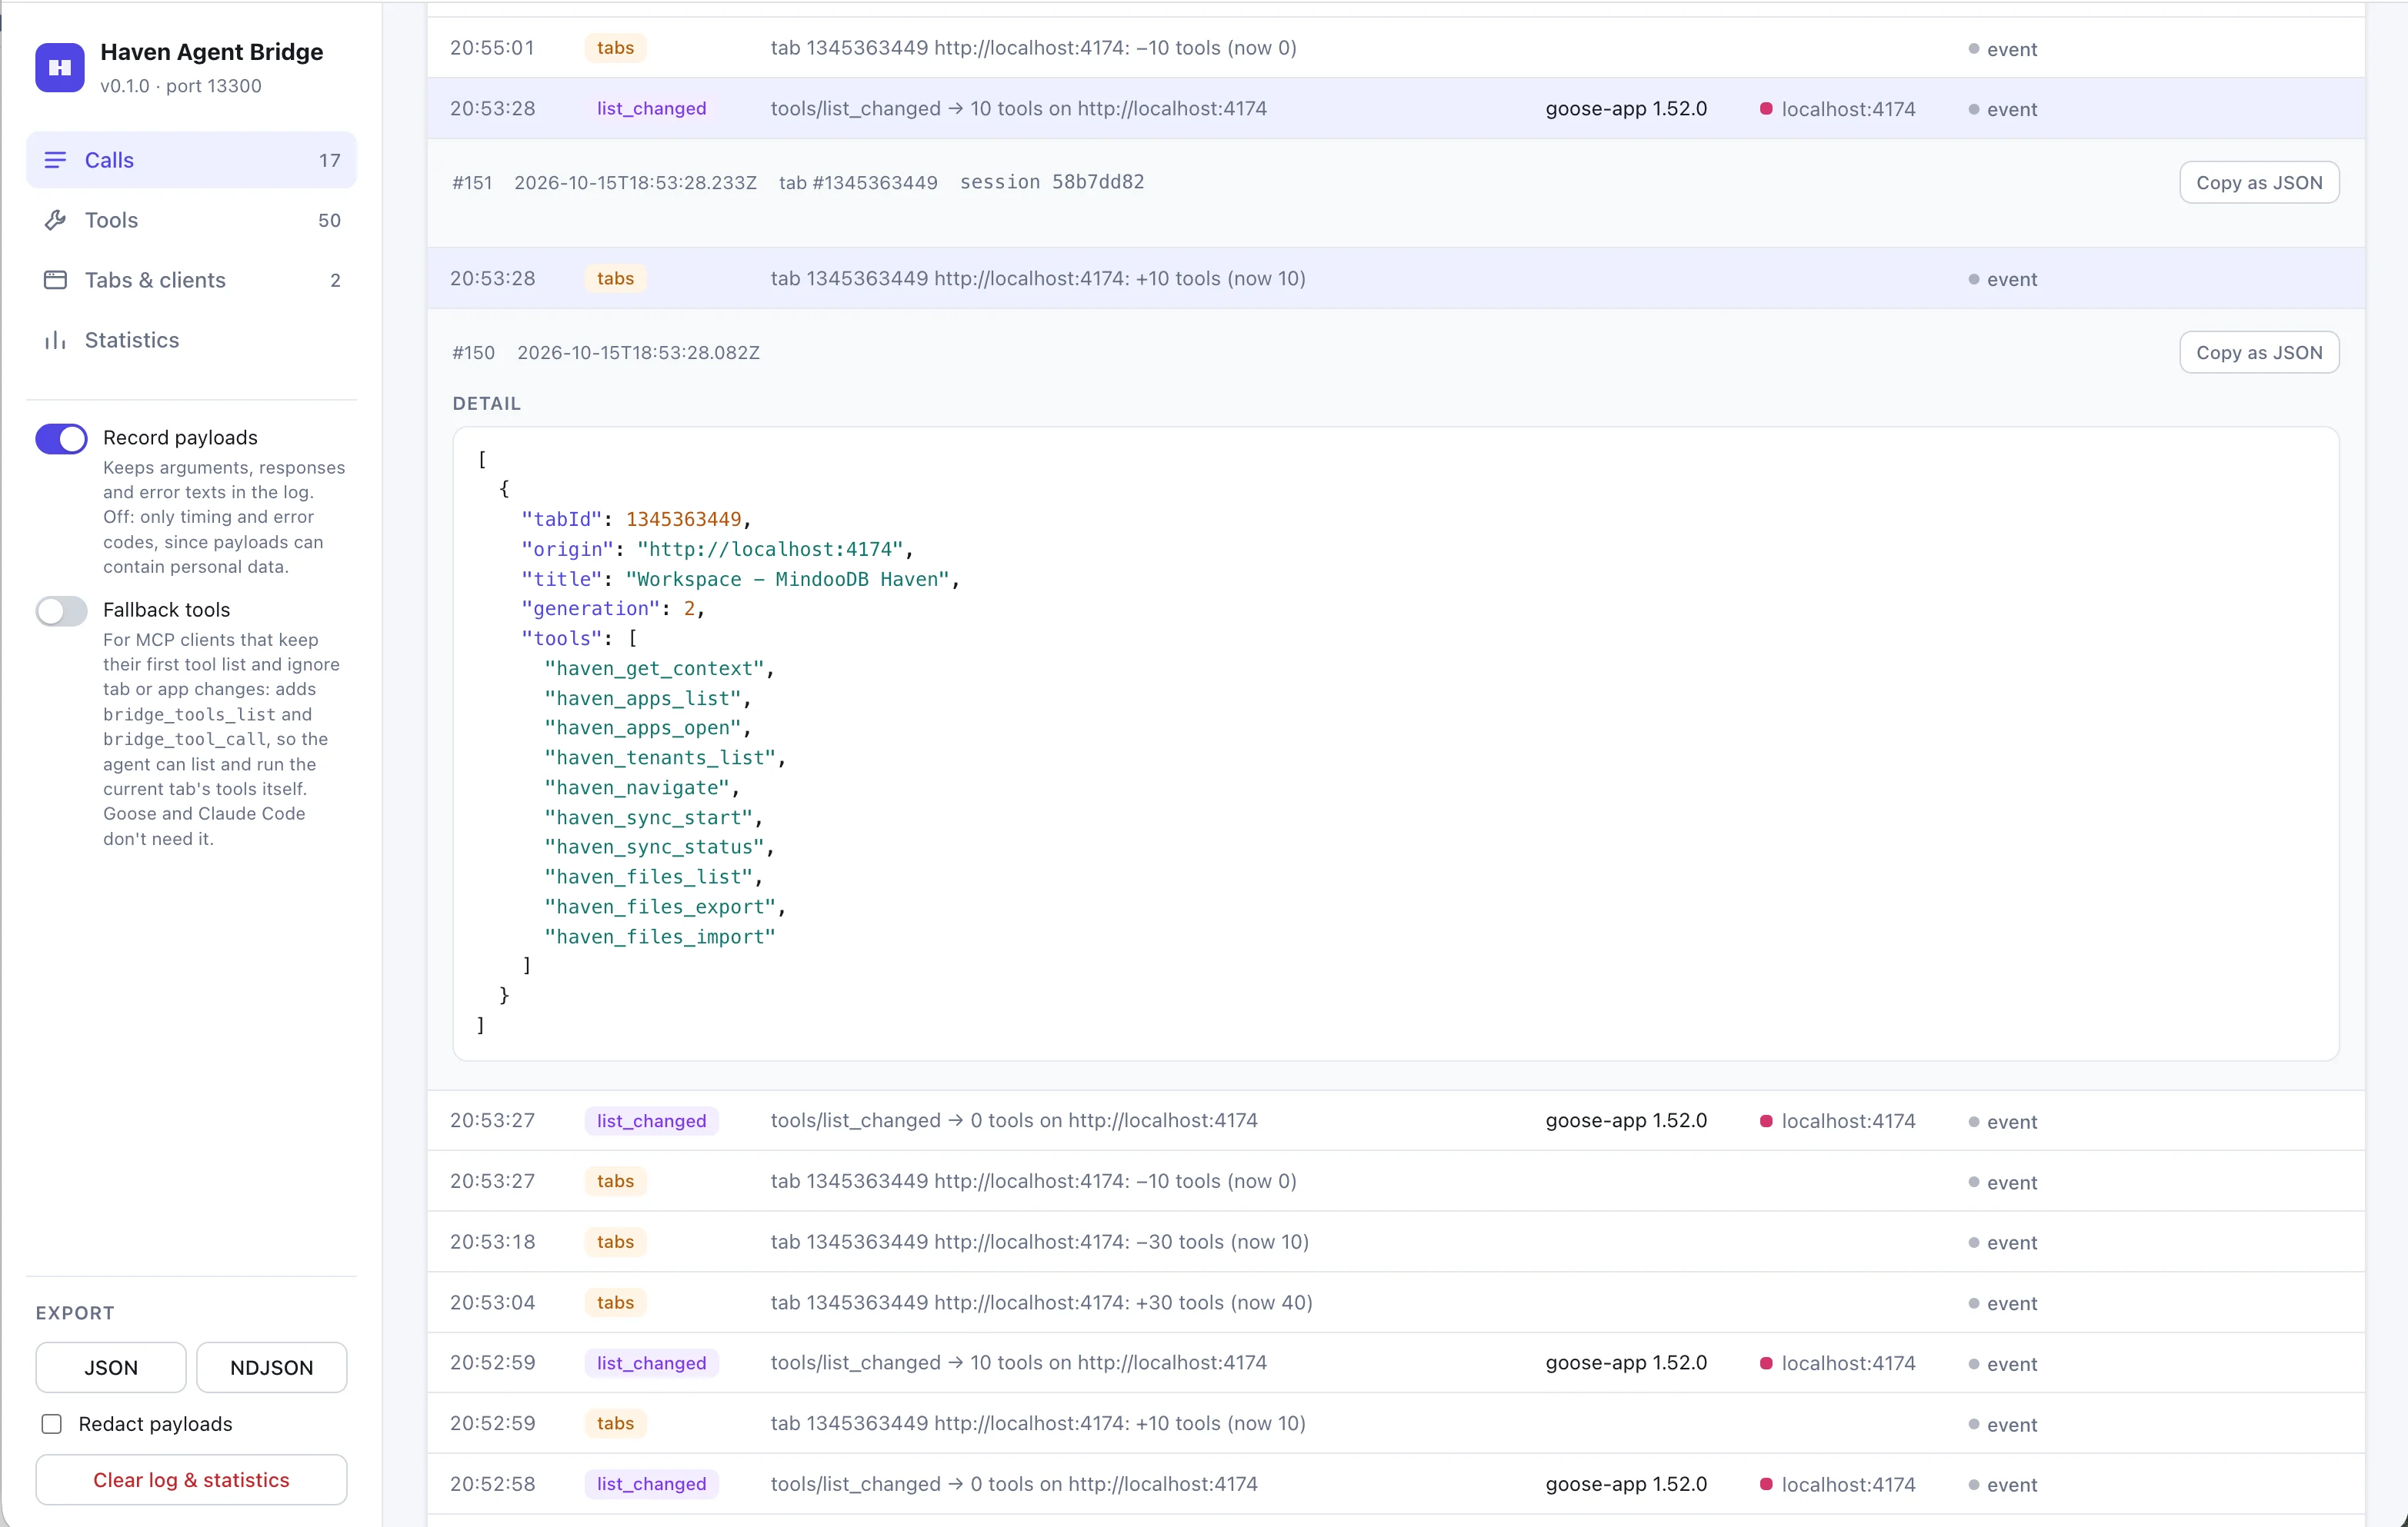The height and width of the screenshot is (1527, 2408).
Task: Expand the 20:55:01 tabs row
Action: pyautogui.click(x=1396, y=48)
